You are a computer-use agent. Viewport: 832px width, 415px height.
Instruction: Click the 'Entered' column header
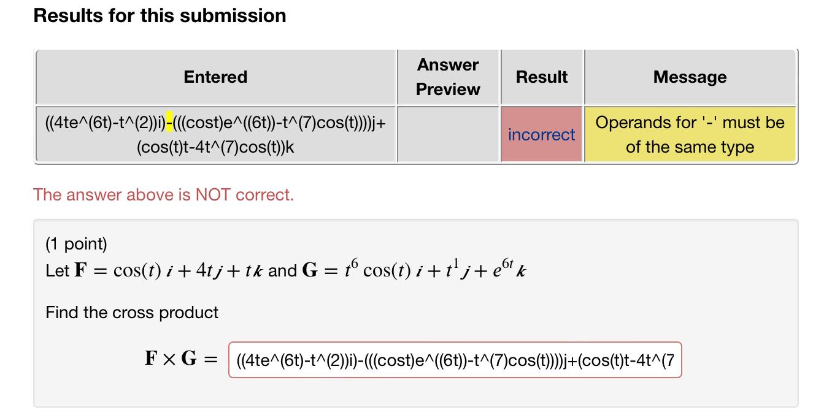(x=215, y=77)
